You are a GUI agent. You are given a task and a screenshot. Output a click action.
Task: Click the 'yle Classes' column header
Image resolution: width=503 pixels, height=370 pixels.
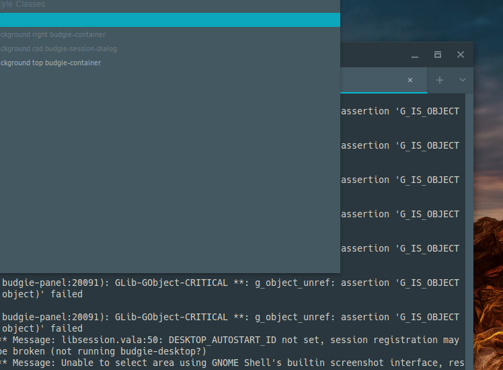tap(22, 4)
